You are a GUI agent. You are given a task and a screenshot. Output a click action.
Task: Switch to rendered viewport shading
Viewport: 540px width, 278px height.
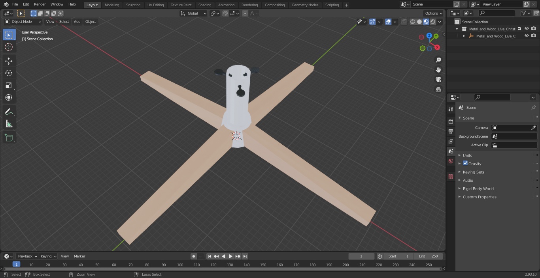tap(433, 22)
